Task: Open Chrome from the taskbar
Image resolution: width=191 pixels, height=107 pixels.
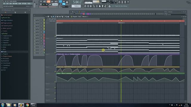Action: 27,105
